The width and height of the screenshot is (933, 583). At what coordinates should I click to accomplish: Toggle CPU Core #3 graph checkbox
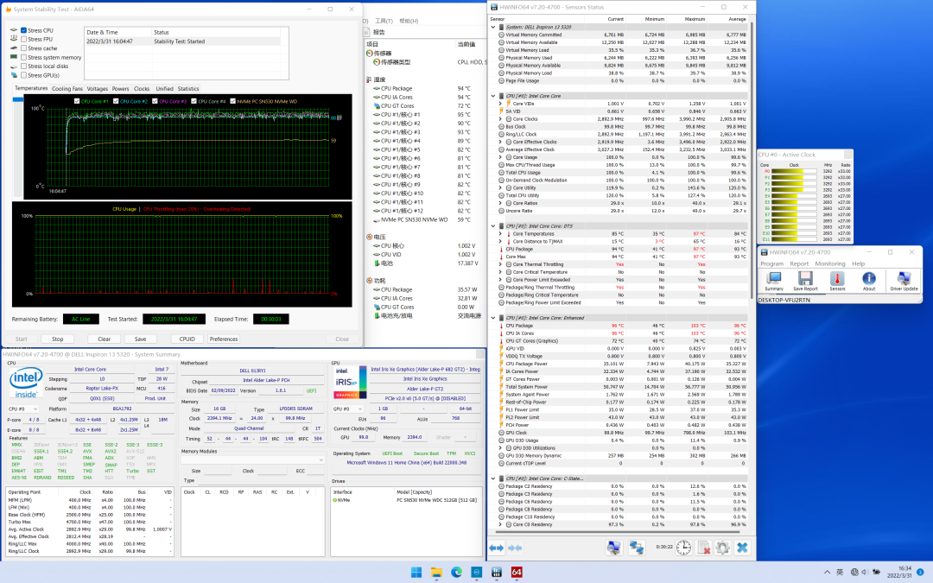click(x=155, y=101)
